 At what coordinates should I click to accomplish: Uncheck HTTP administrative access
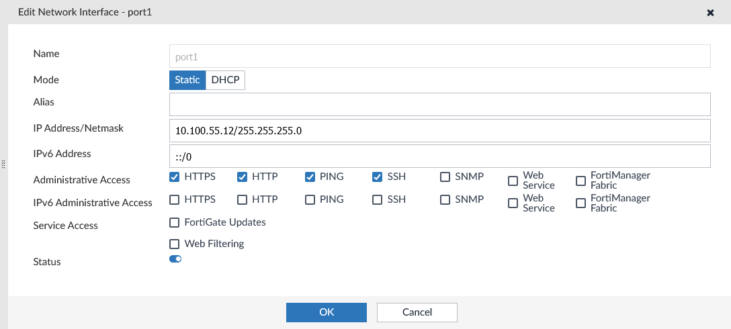click(243, 177)
